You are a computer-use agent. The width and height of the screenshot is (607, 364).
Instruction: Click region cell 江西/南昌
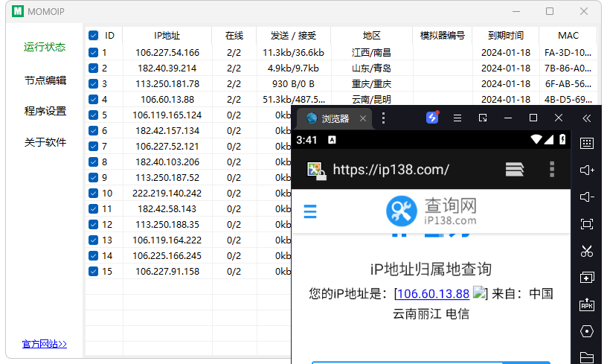pyautogui.click(x=371, y=52)
